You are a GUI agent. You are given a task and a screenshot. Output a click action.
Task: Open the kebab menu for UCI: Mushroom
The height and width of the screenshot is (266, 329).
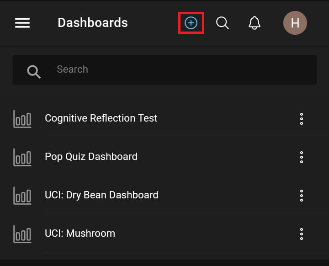[x=302, y=234]
